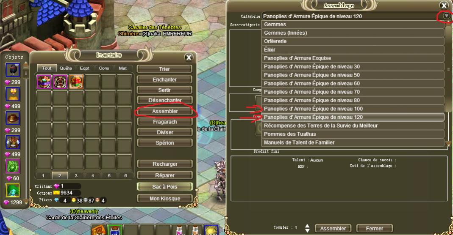
Task: Use the blue potion in hotbar
Action: tap(115, 230)
